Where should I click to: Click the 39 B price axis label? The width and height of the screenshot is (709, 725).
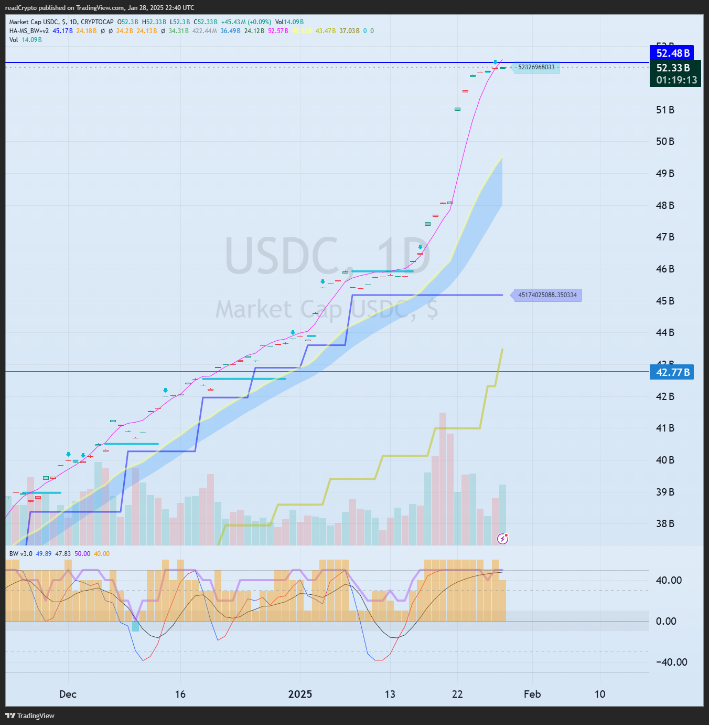pyautogui.click(x=665, y=492)
